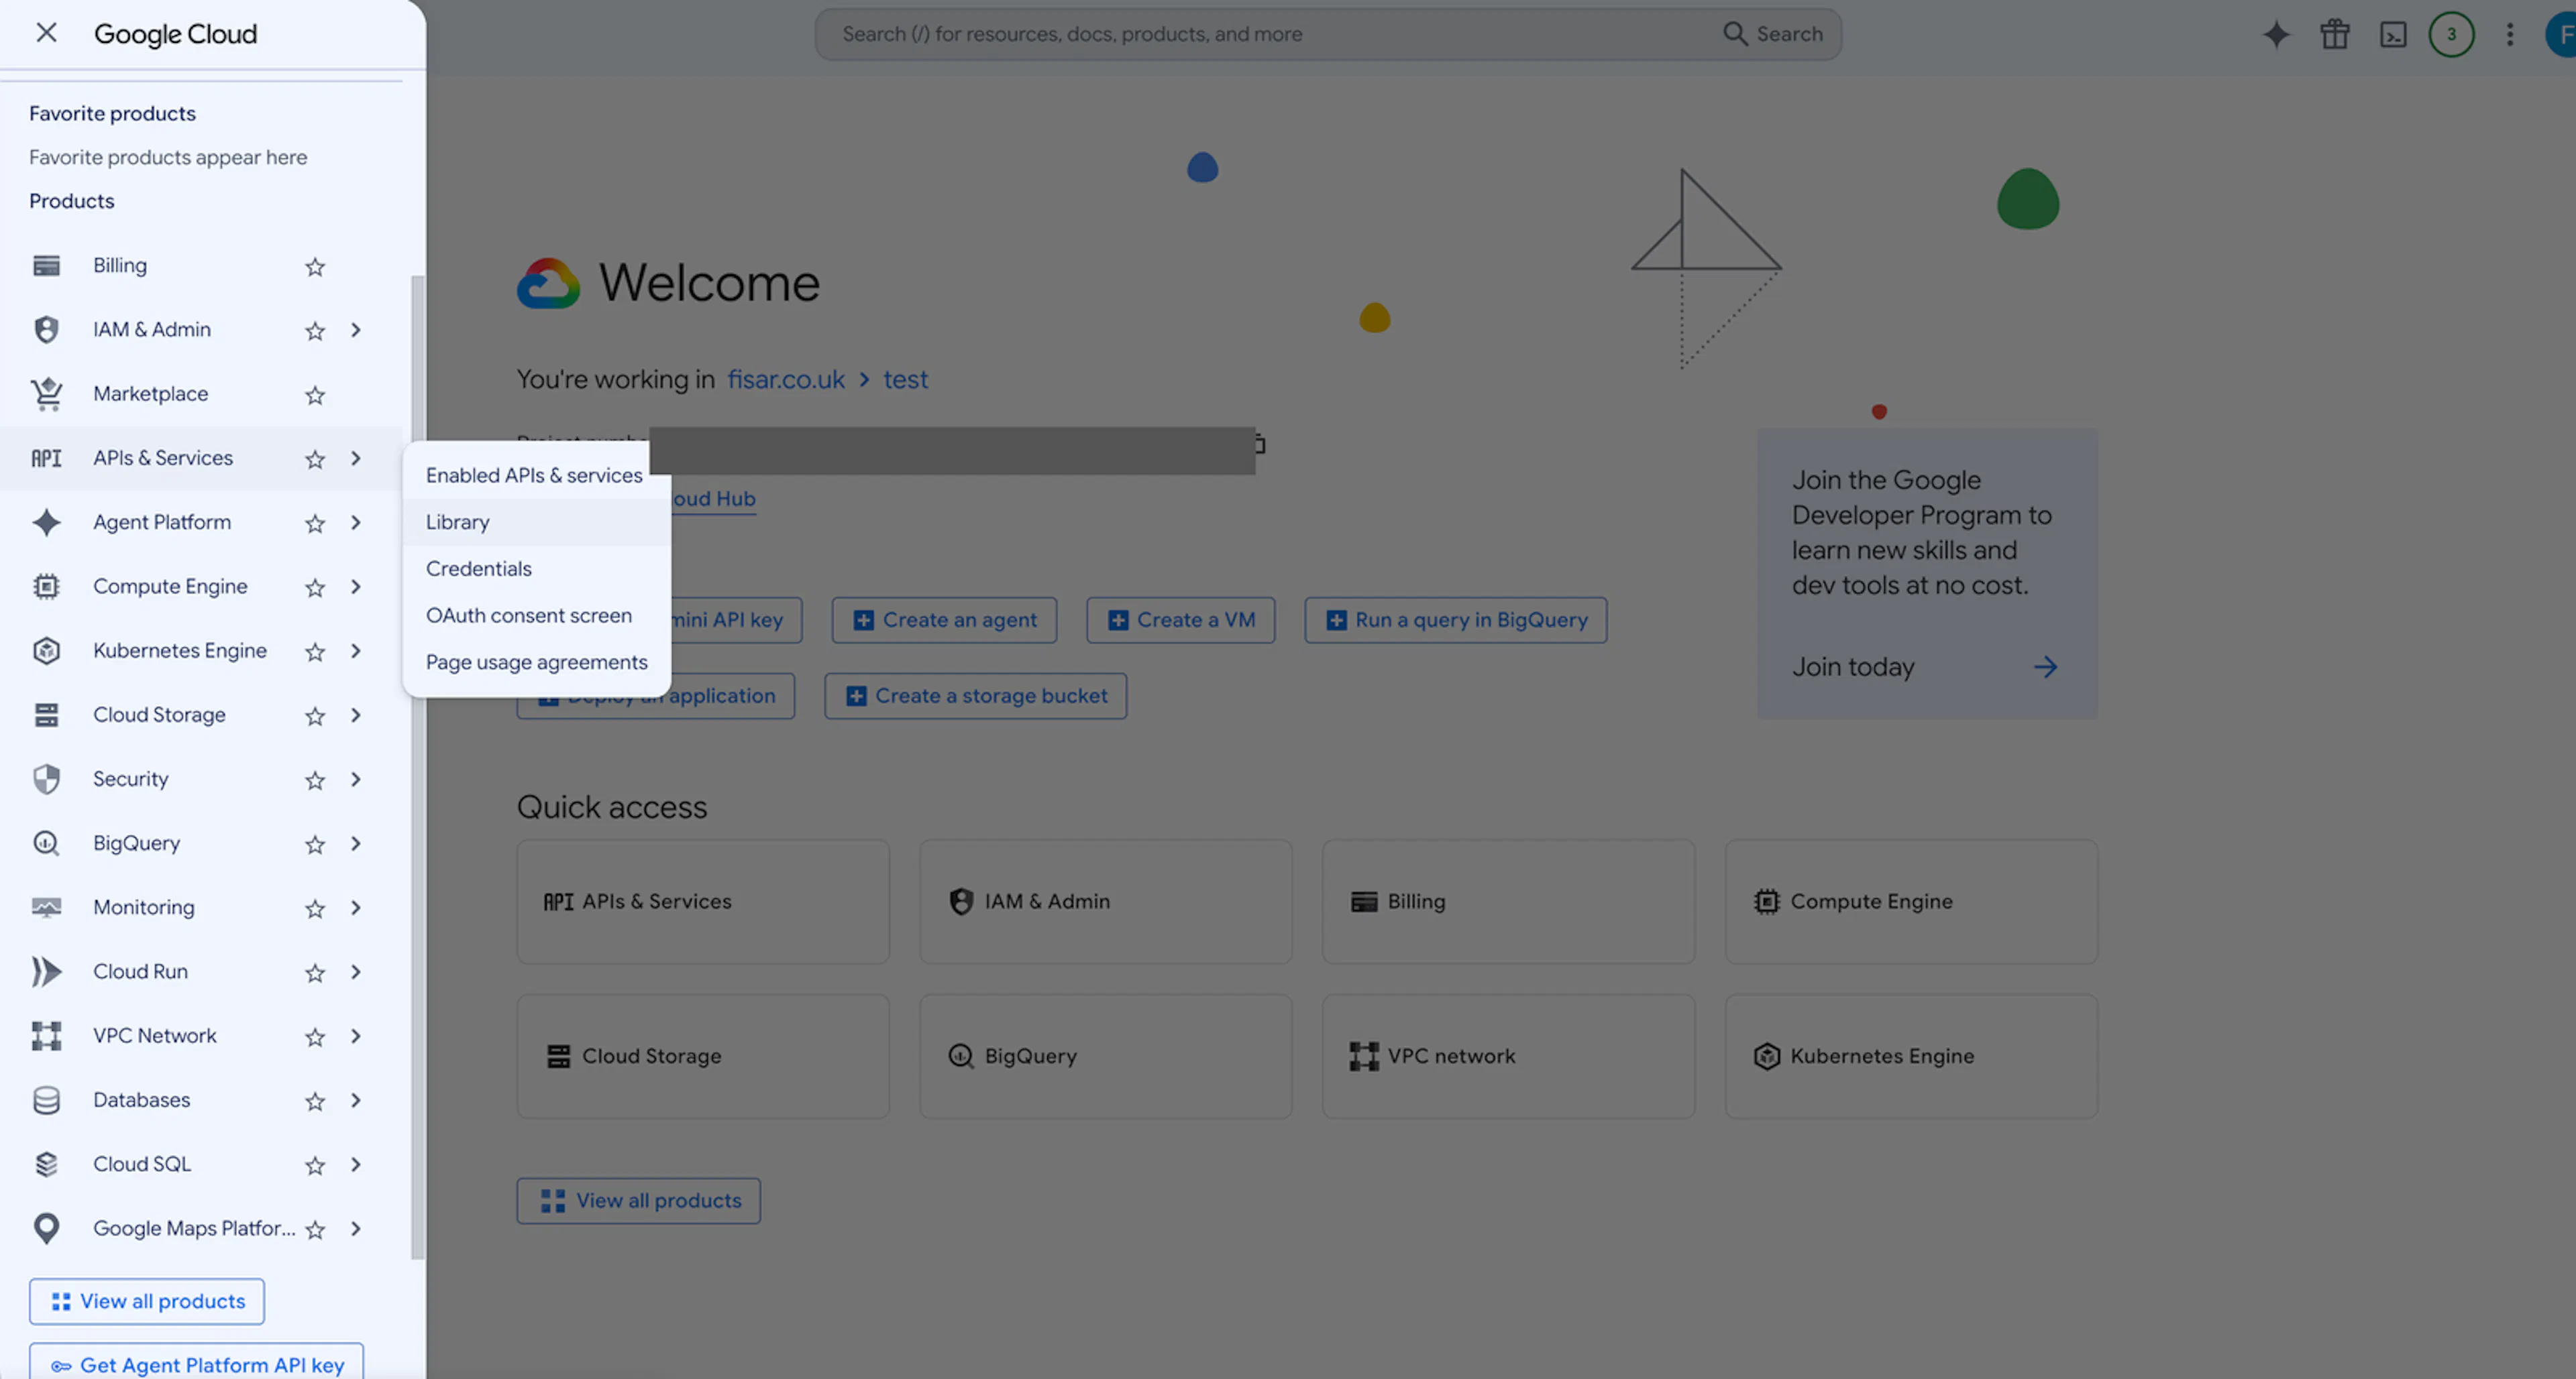
Task: Open Enabled APIs & services submenu item
Action: (535, 476)
